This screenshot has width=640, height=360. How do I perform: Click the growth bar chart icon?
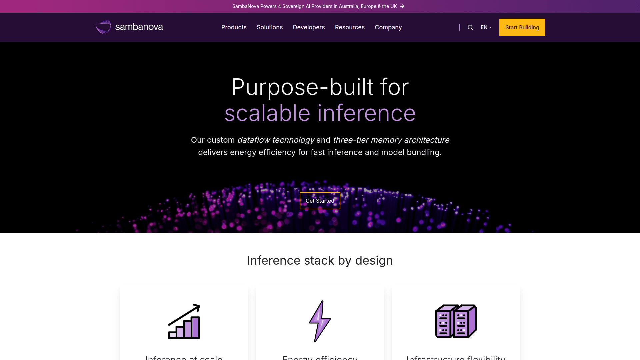point(184,321)
